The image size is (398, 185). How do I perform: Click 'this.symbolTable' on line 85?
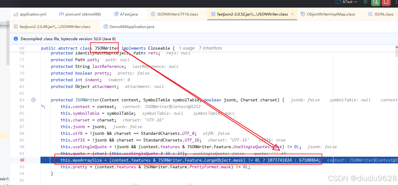pos(80,113)
